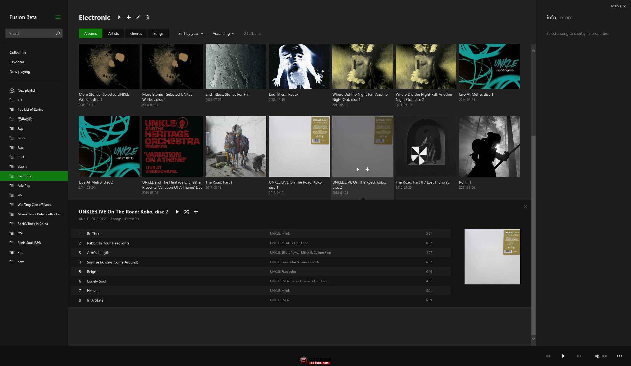The width and height of the screenshot is (631, 366).
Task: Play the hovered Koko disc 2 album cover
Action: 358,169
